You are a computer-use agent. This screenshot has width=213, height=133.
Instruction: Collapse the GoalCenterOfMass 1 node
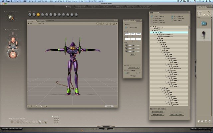155,35
